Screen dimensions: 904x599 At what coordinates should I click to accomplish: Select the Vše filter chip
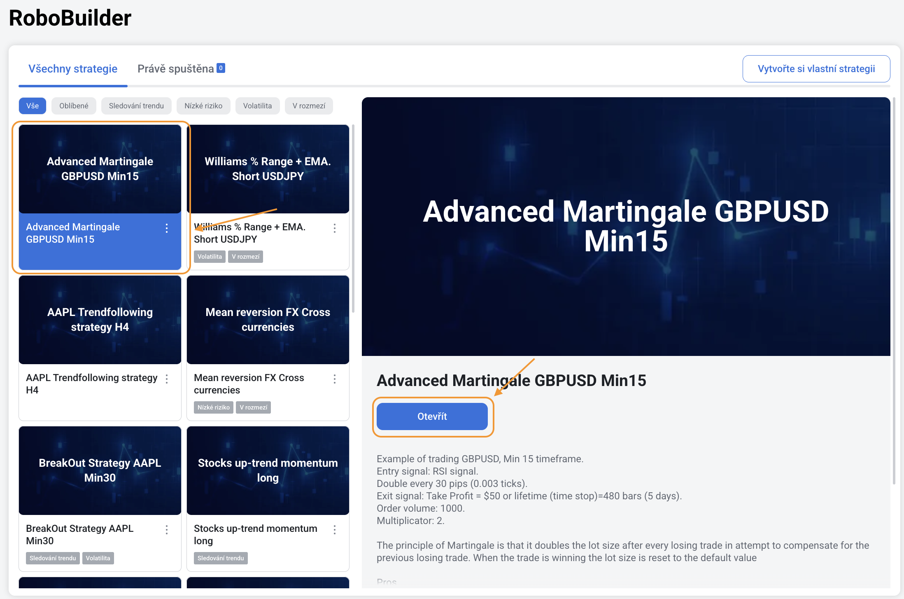click(x=33, y=106)
